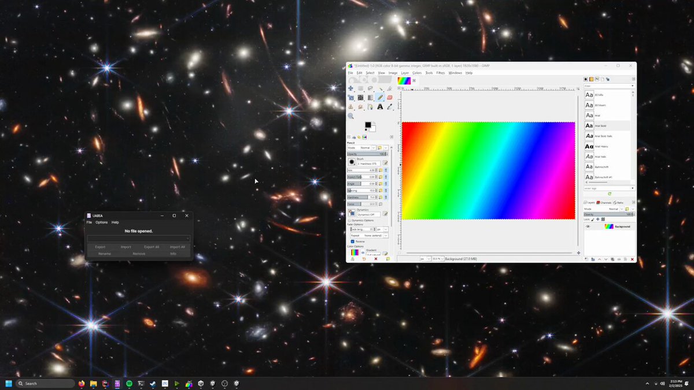Click the refresh fonts green icon
The image size is (694, 390).
(x=610, y=194)
